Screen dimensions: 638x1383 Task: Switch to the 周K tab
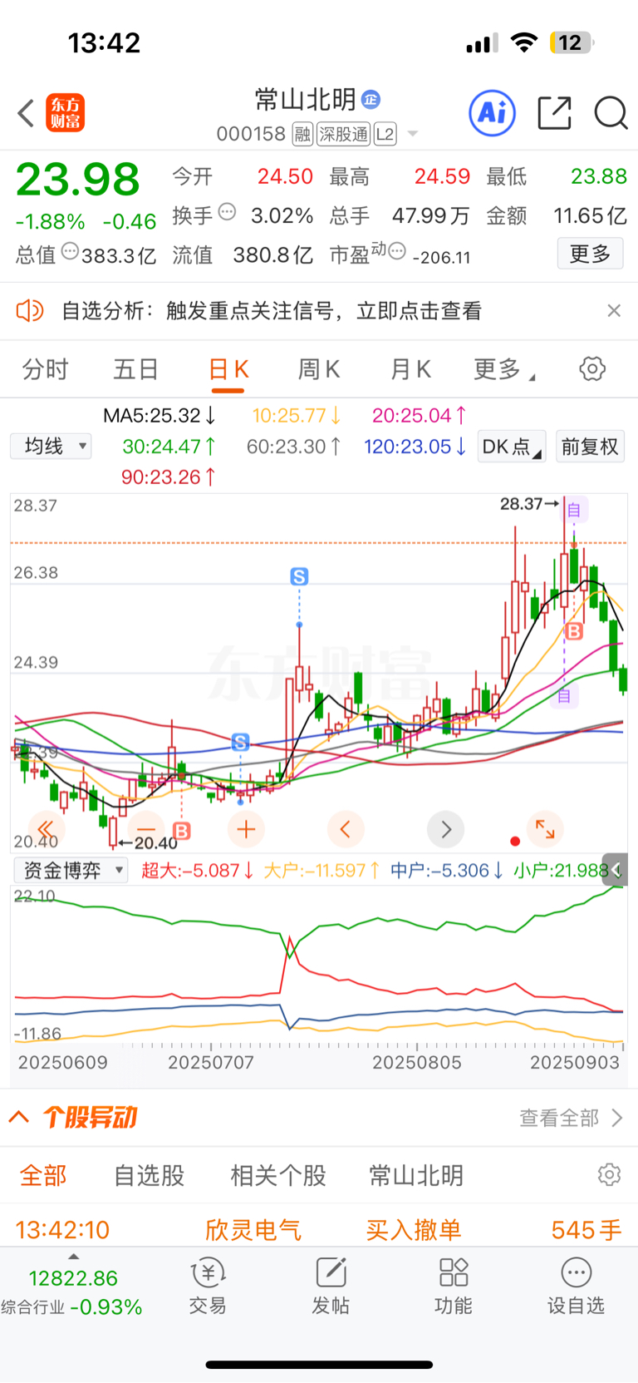click(319, 368)
